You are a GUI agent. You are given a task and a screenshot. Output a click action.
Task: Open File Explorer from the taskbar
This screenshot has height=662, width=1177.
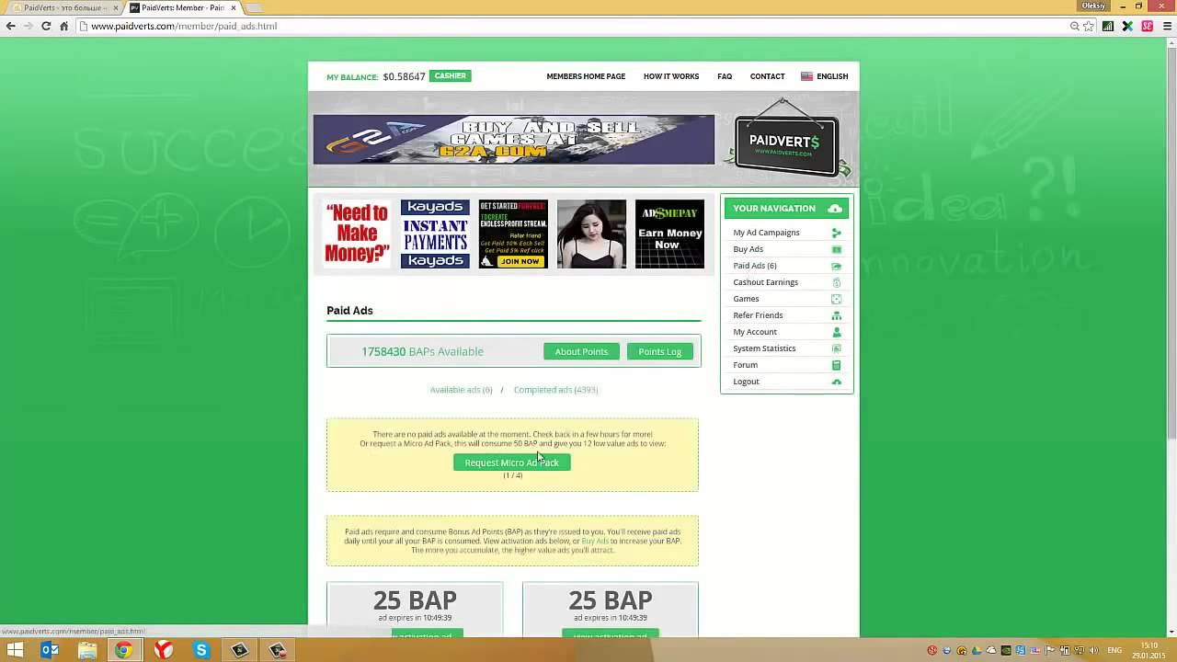tap(87, 650)
